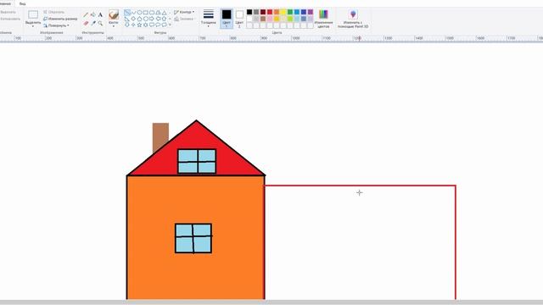Image resolution: width=543 pixels, height=305 pixels.
Task: Choose the Rounded rectangular callout shape
Action: click(152, 25)
